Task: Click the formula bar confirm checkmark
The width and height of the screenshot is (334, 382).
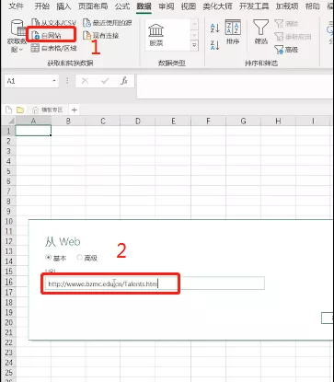Action: 105,81
